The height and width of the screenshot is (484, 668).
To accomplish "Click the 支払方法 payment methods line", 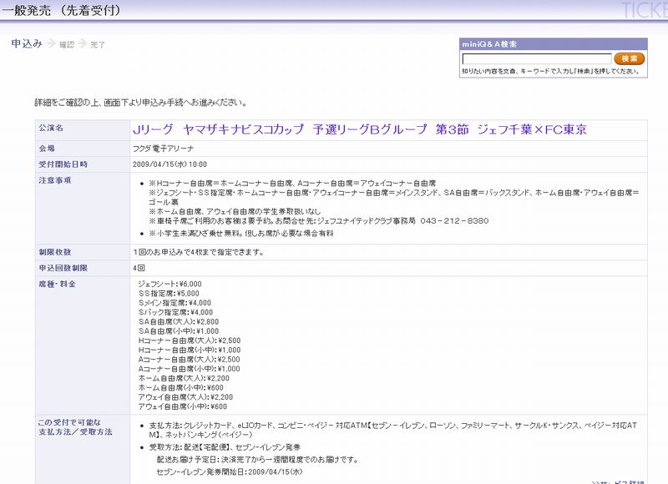I will click(x=392, y=430).
